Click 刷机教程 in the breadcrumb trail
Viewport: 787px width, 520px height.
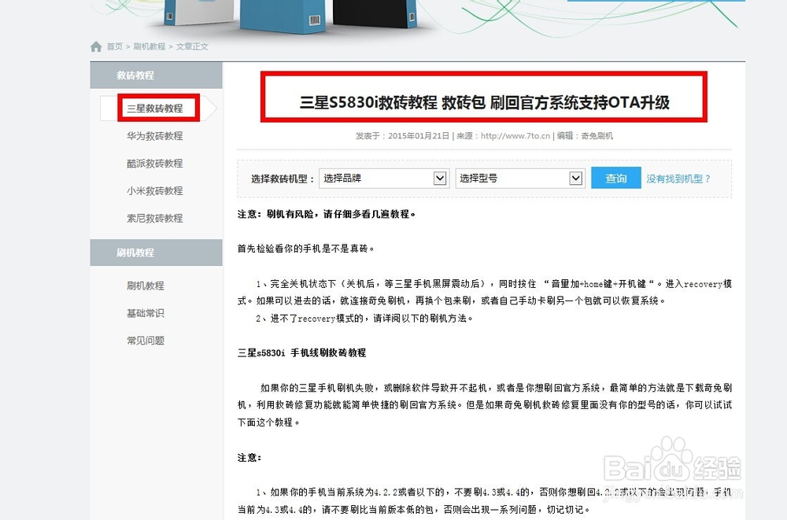(148, 46)
